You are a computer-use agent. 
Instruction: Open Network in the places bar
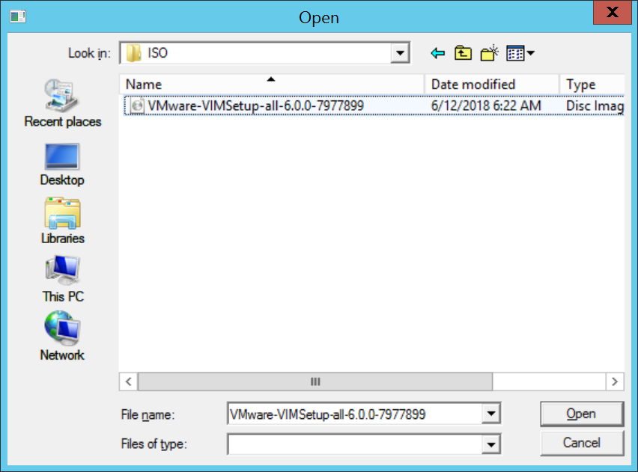click(x=62, y=336)
